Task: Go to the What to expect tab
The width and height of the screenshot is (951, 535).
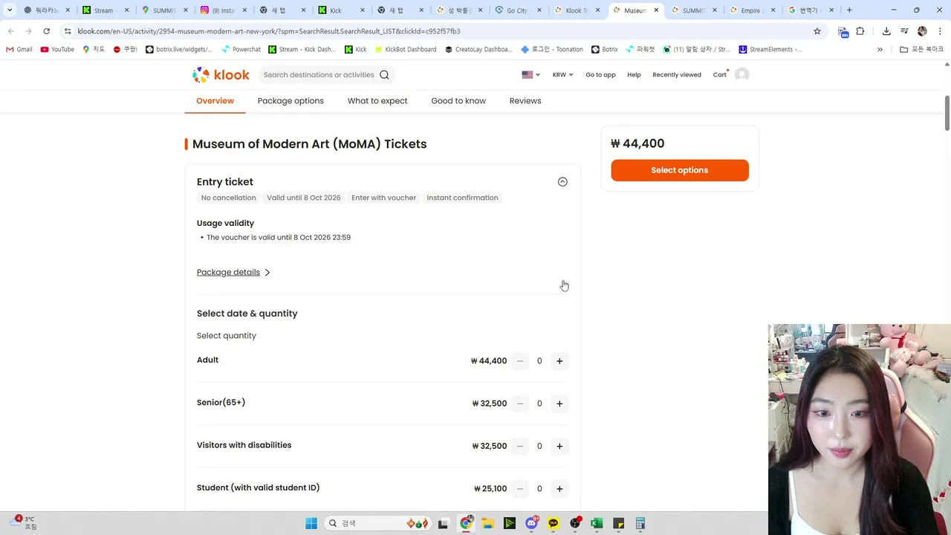Action: (377, 100)
